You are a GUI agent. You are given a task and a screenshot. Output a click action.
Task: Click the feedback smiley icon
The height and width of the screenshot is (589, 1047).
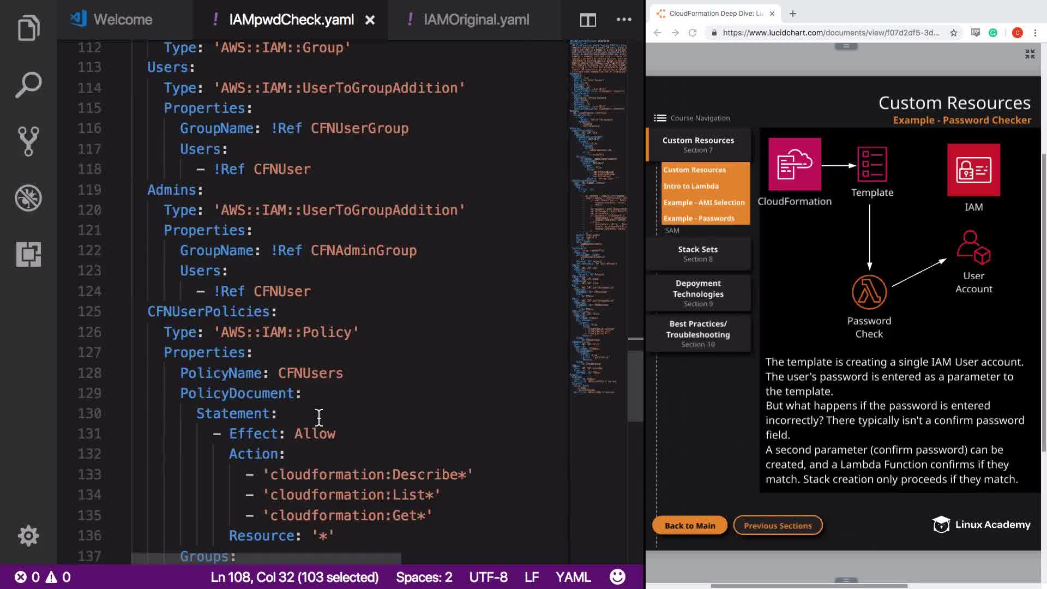pyautogui.click(x=617, y=577)
